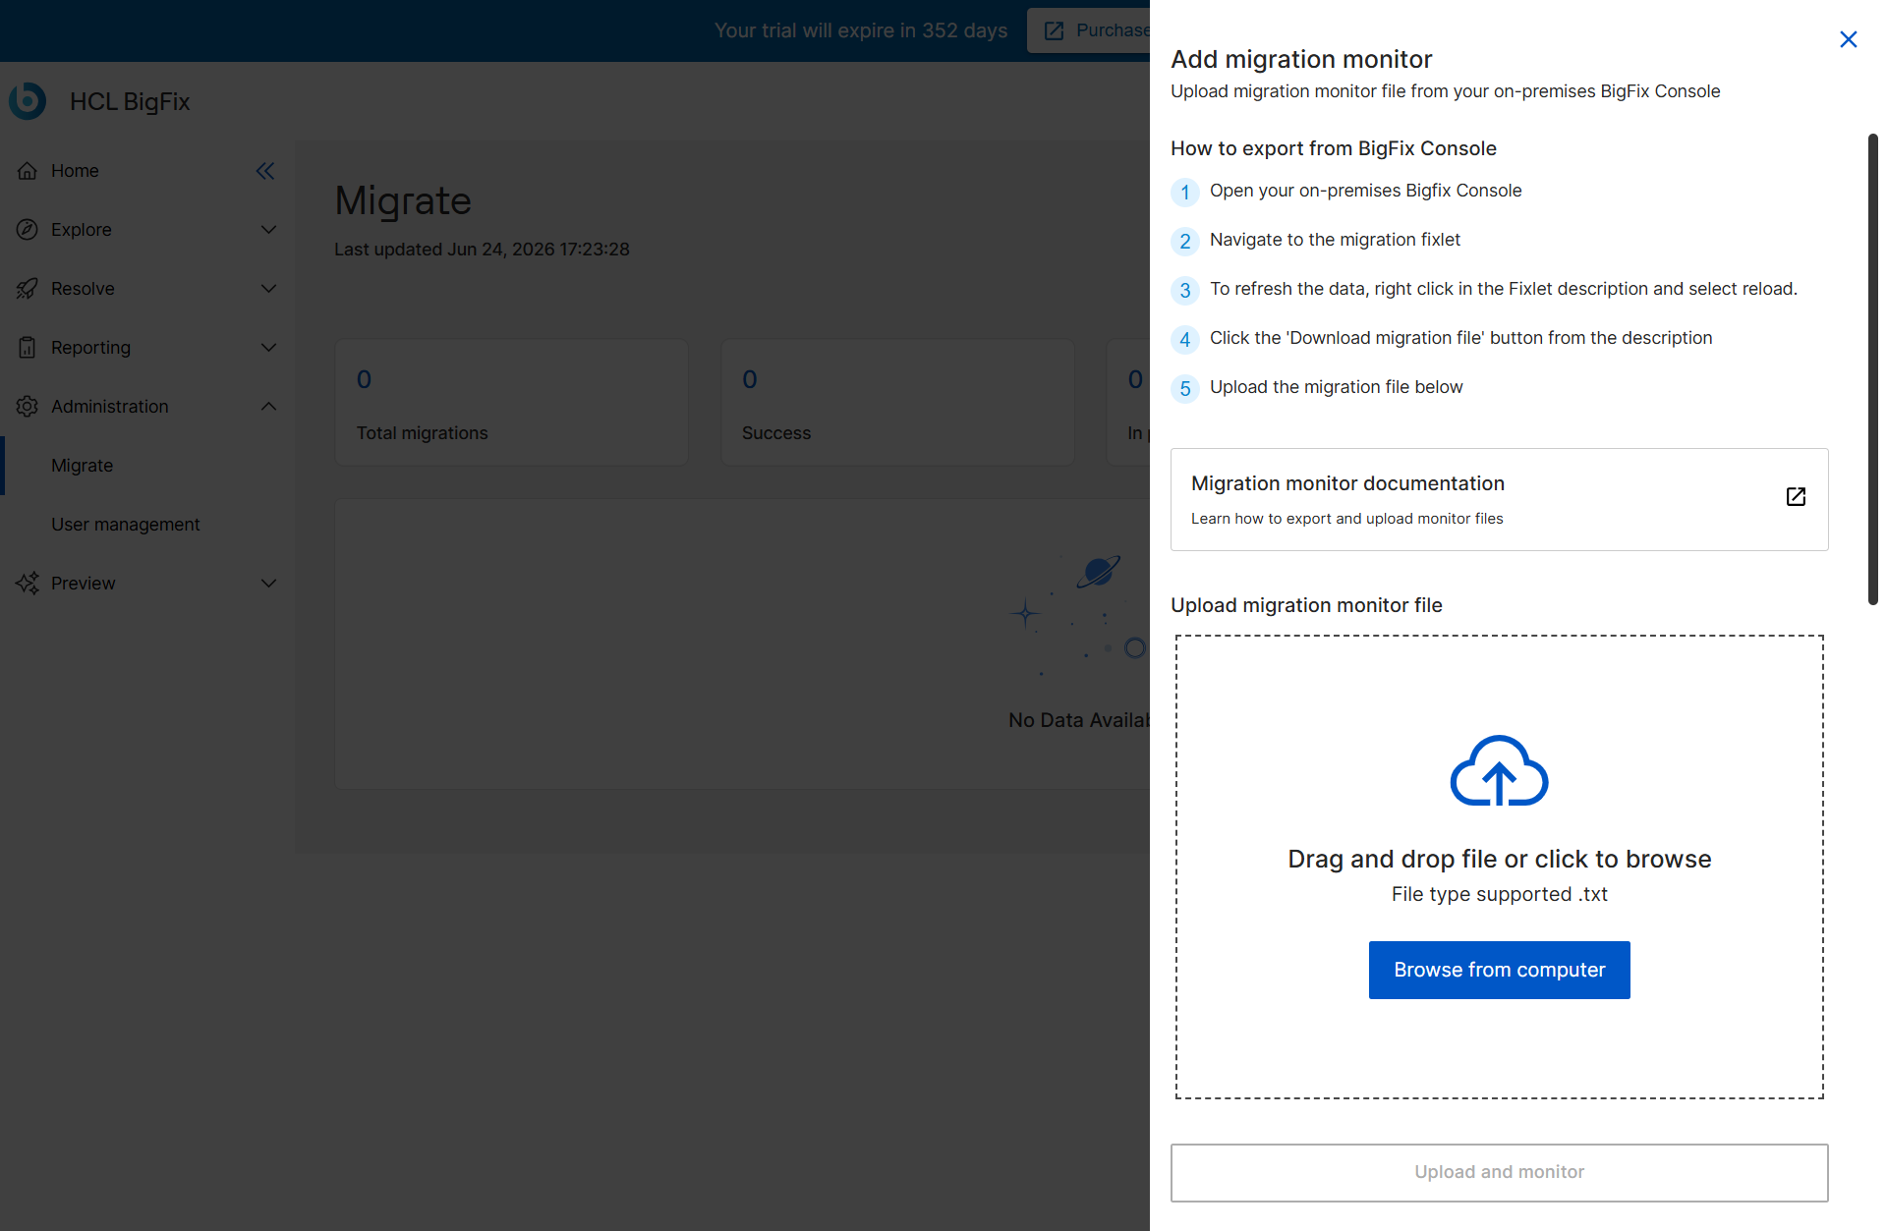
Task: Click the Purchase button in top banner
Action: pyautogui.click(x=1089, y=30)
